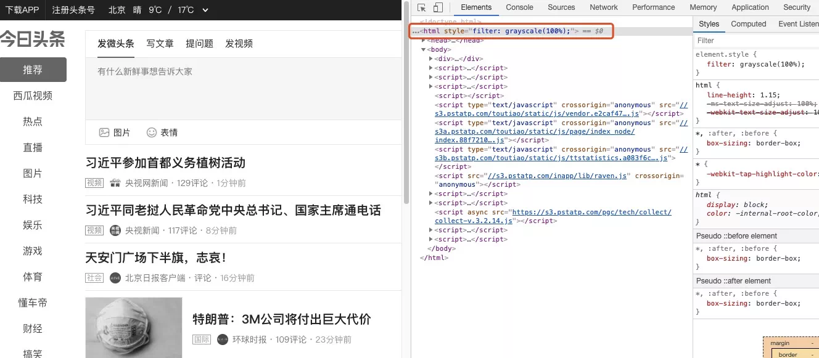Open the Security tab
The height and width of the screenshot is (358, 819).
coord(797,7)
